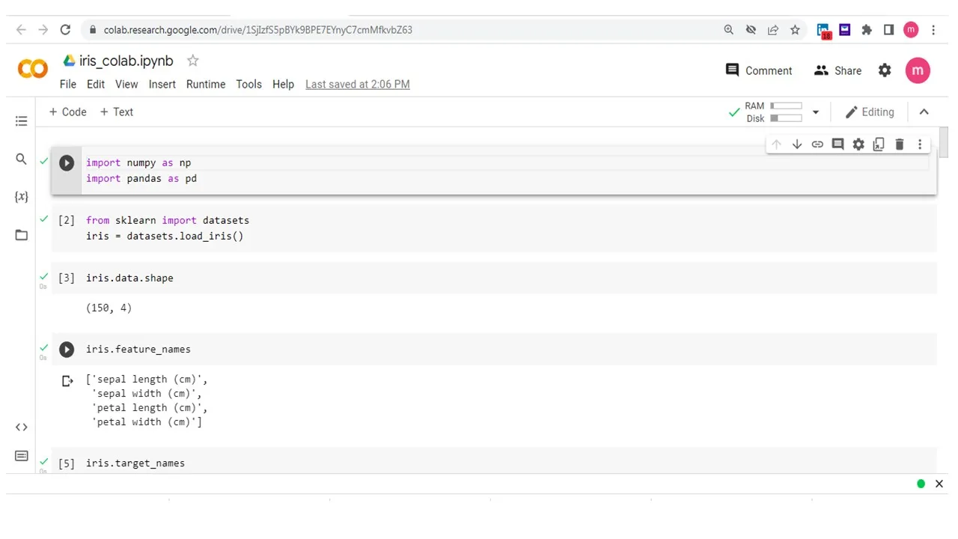Toggle the feature_names cell output view

[x=67, y=381]
